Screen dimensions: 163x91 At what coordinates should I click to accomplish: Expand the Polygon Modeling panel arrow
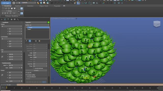19,16
